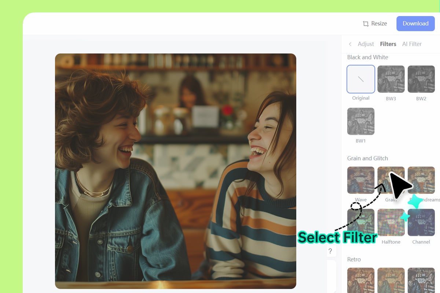Click the Resize crop icon
This screenshot has width=440, height=293.
coord(366,23)
